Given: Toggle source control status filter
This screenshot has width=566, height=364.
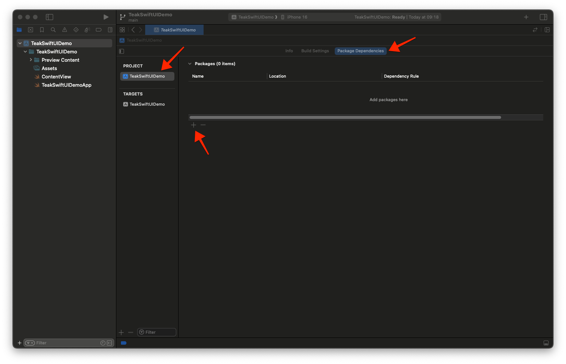Looking at the screenshot, I should (110, 343).
